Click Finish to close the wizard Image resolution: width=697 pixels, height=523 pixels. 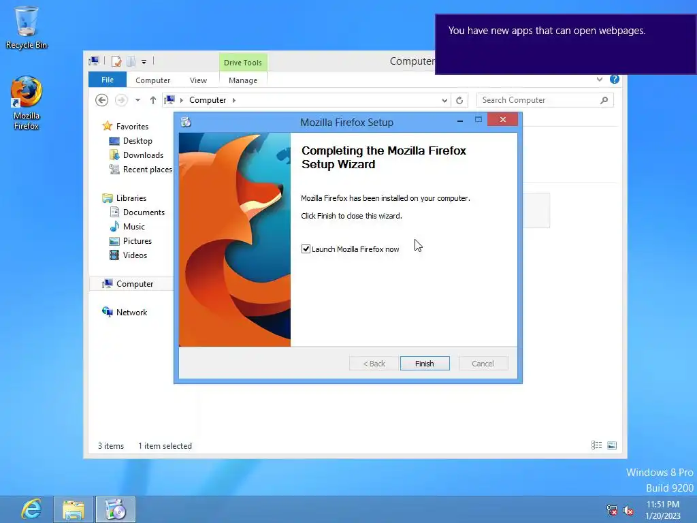425,364
